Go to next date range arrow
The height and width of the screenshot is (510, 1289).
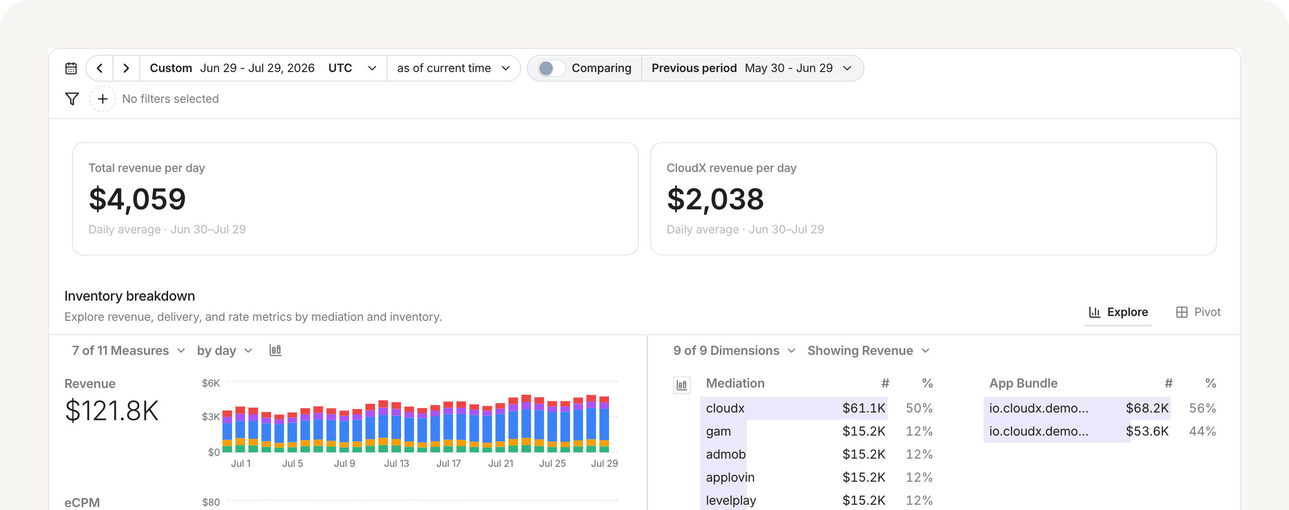coord(126,68)
